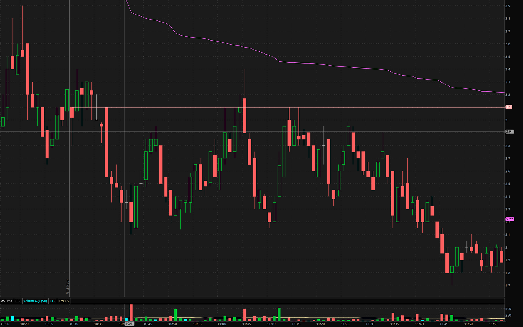Click 3.4 on the price axis

tap(508, 70)
